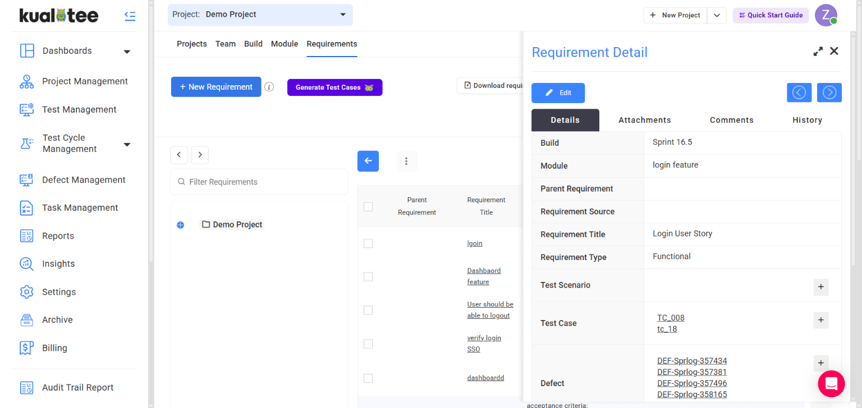The image size is (862, 408).
Task: Click the Generate Test Cases button
Action: pyautogui.click(x=334, y=87)
